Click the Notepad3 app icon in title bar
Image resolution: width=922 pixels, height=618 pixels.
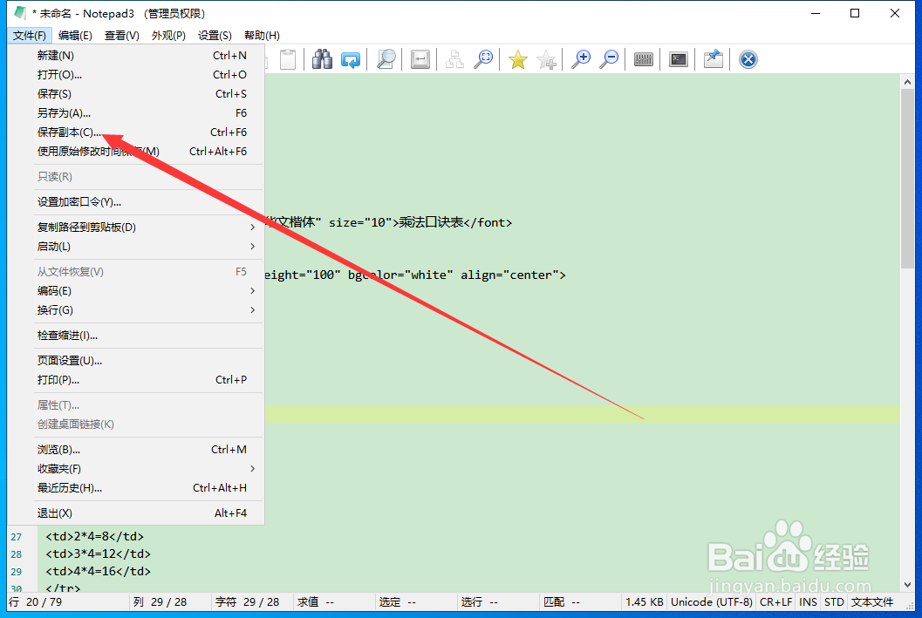pyautogui.click(x=20, y=13)
